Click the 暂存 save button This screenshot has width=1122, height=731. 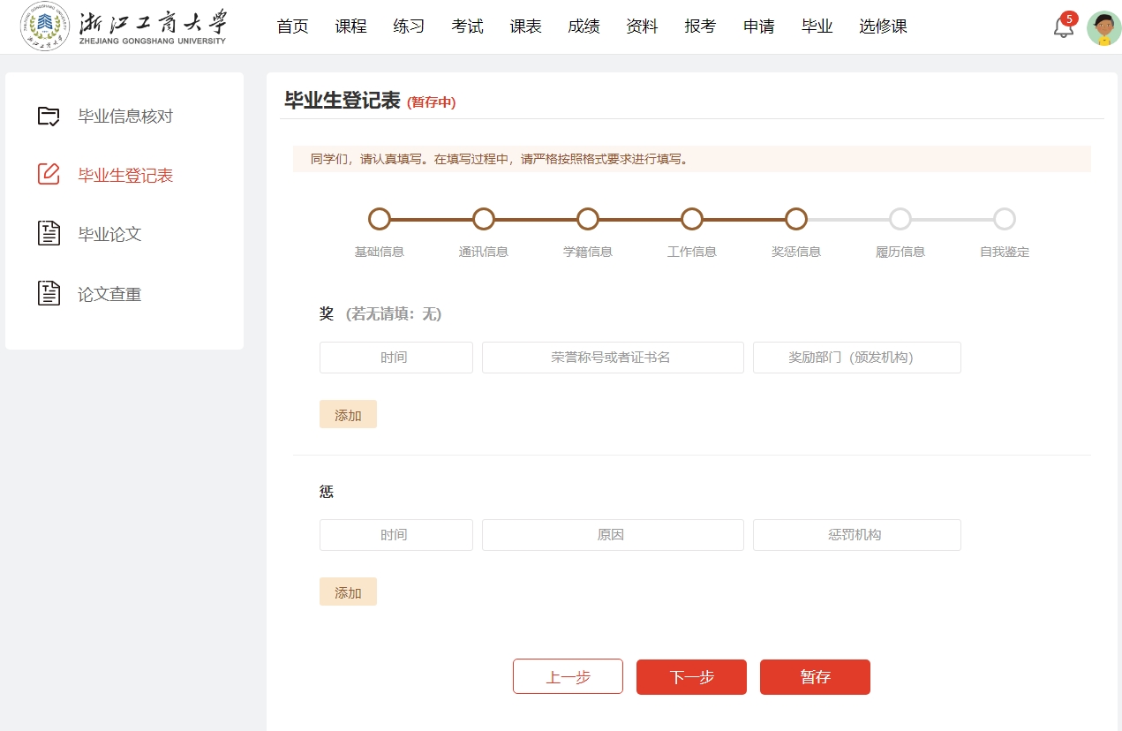pos(815,677)
